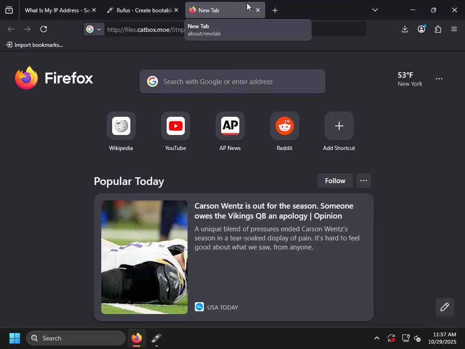Reload the current page

pyautogui.click(x=44, y=29)
